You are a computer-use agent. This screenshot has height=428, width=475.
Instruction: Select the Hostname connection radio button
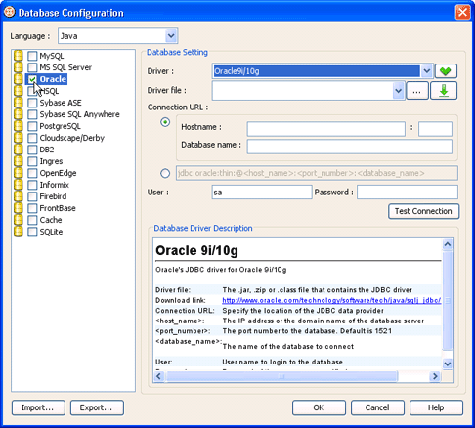165,122
